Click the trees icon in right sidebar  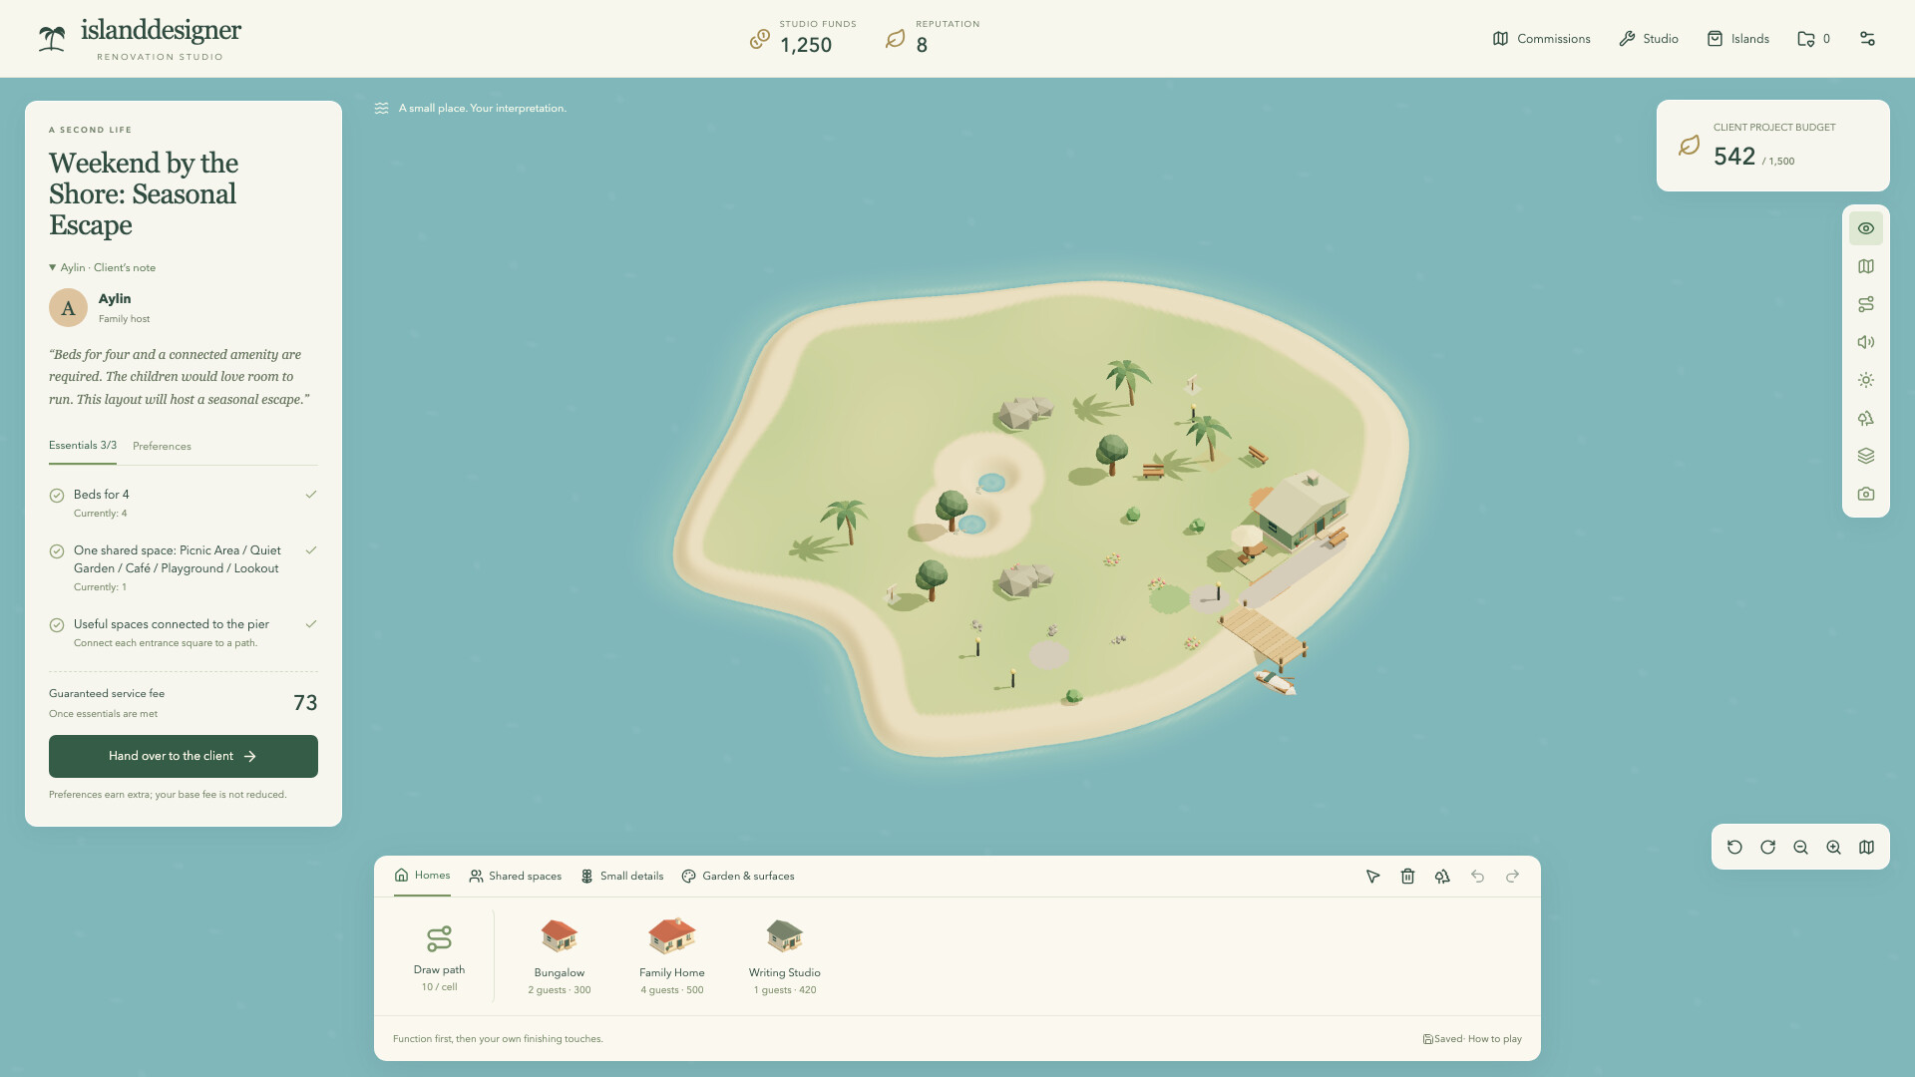1865,418
